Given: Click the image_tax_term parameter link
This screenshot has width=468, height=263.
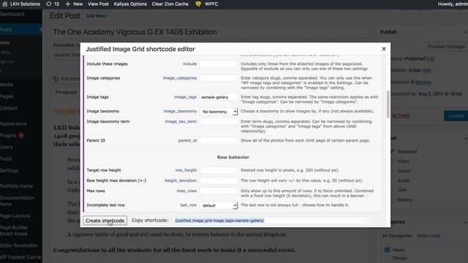Looking at the screenshot, I should point(181,121).
